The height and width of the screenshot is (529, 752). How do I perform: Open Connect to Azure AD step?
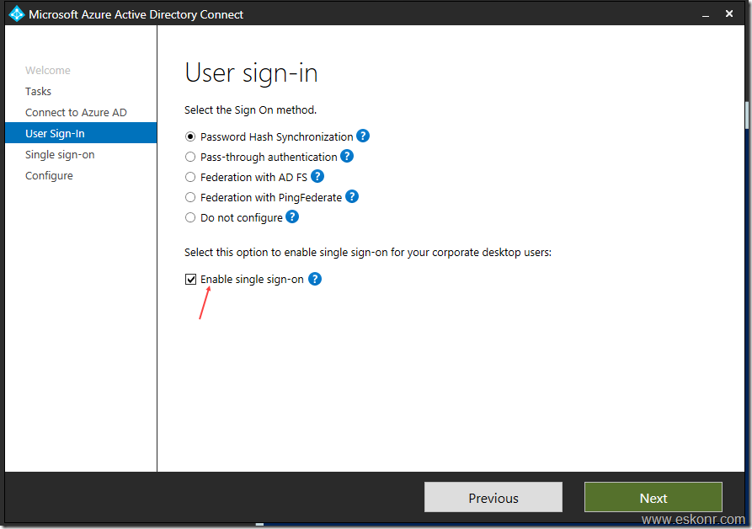tap(76, 112)
